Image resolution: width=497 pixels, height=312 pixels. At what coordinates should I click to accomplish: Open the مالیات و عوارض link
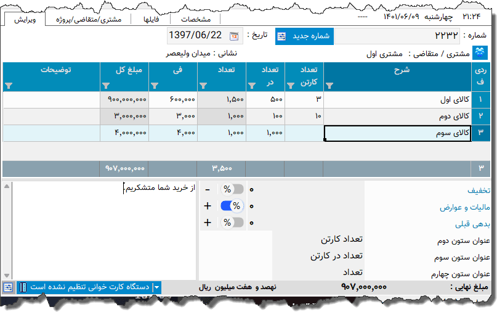(x=465, y=207)
